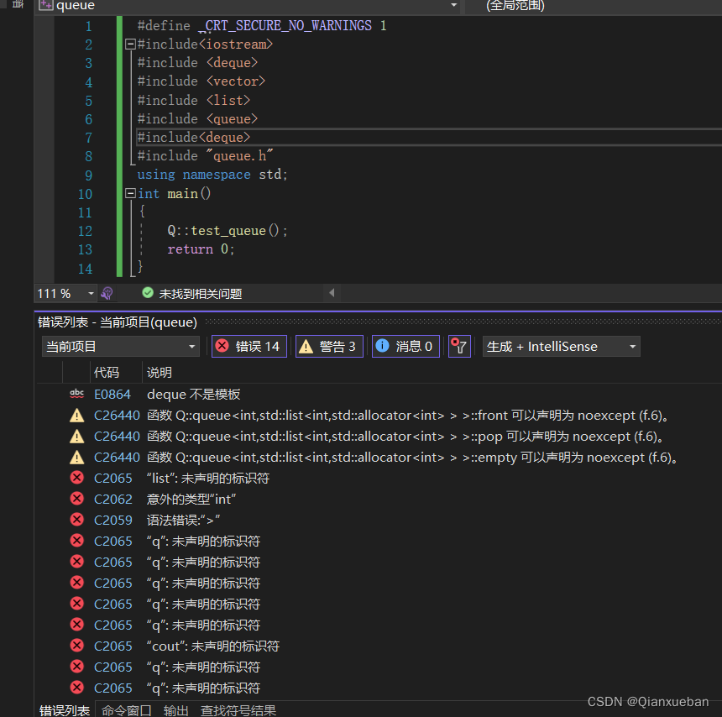The width and height of the screenshot is (722, 717).
Task: Toggle the 警告 3 warnings filter
Action: 329,346
